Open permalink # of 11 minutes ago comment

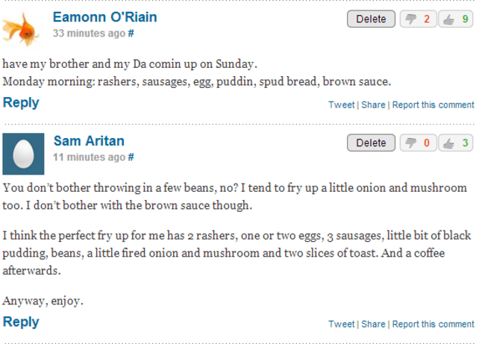click(x=131, y=157)
